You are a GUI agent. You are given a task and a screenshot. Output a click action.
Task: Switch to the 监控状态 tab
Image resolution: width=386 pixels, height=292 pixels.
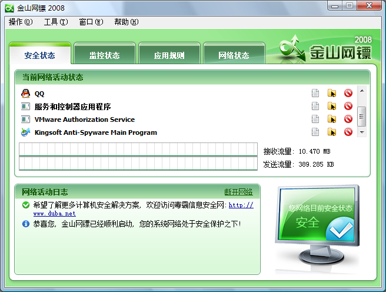coord(104,55)
